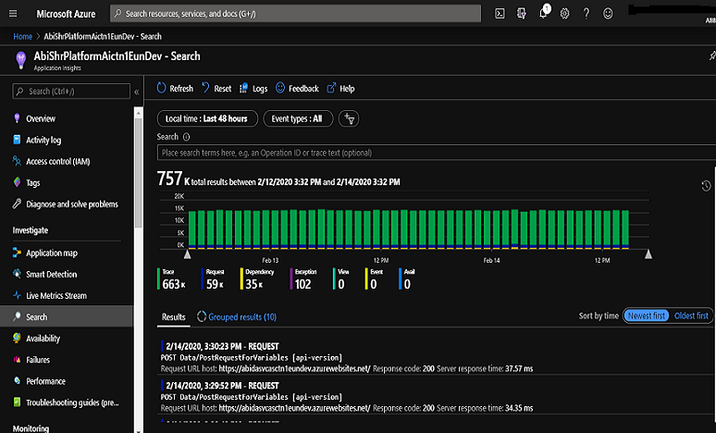Select Search in the sidebar menu

(67, 316)
